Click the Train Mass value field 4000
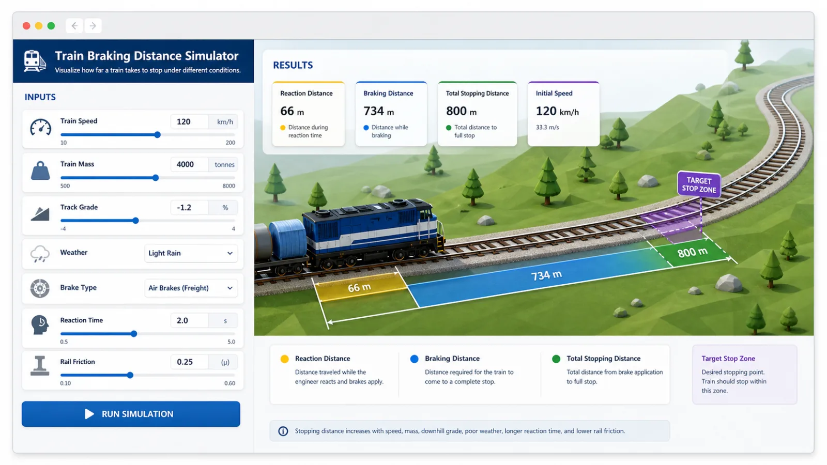Image resolution: width=827 pixels, height=465 pixels. pos(189,164)
